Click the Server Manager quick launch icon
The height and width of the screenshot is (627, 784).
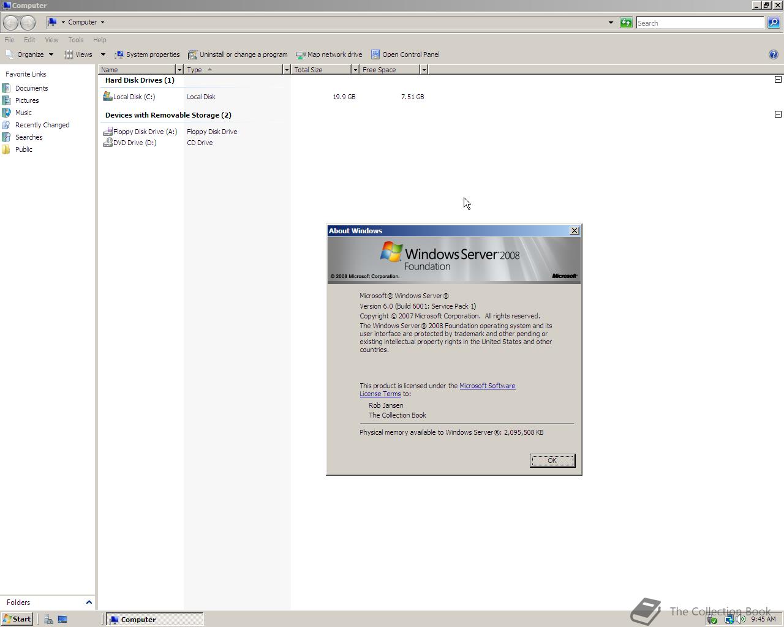[x=48, y=620]
